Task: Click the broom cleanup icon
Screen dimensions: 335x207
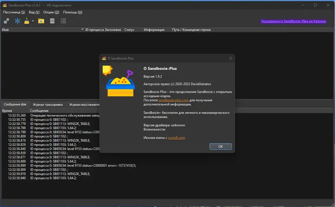Action: tap(27, 21)
